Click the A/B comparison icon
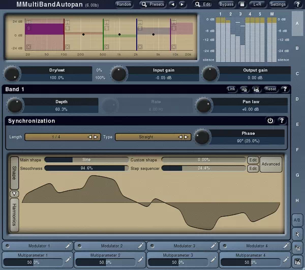 [297, 220]
